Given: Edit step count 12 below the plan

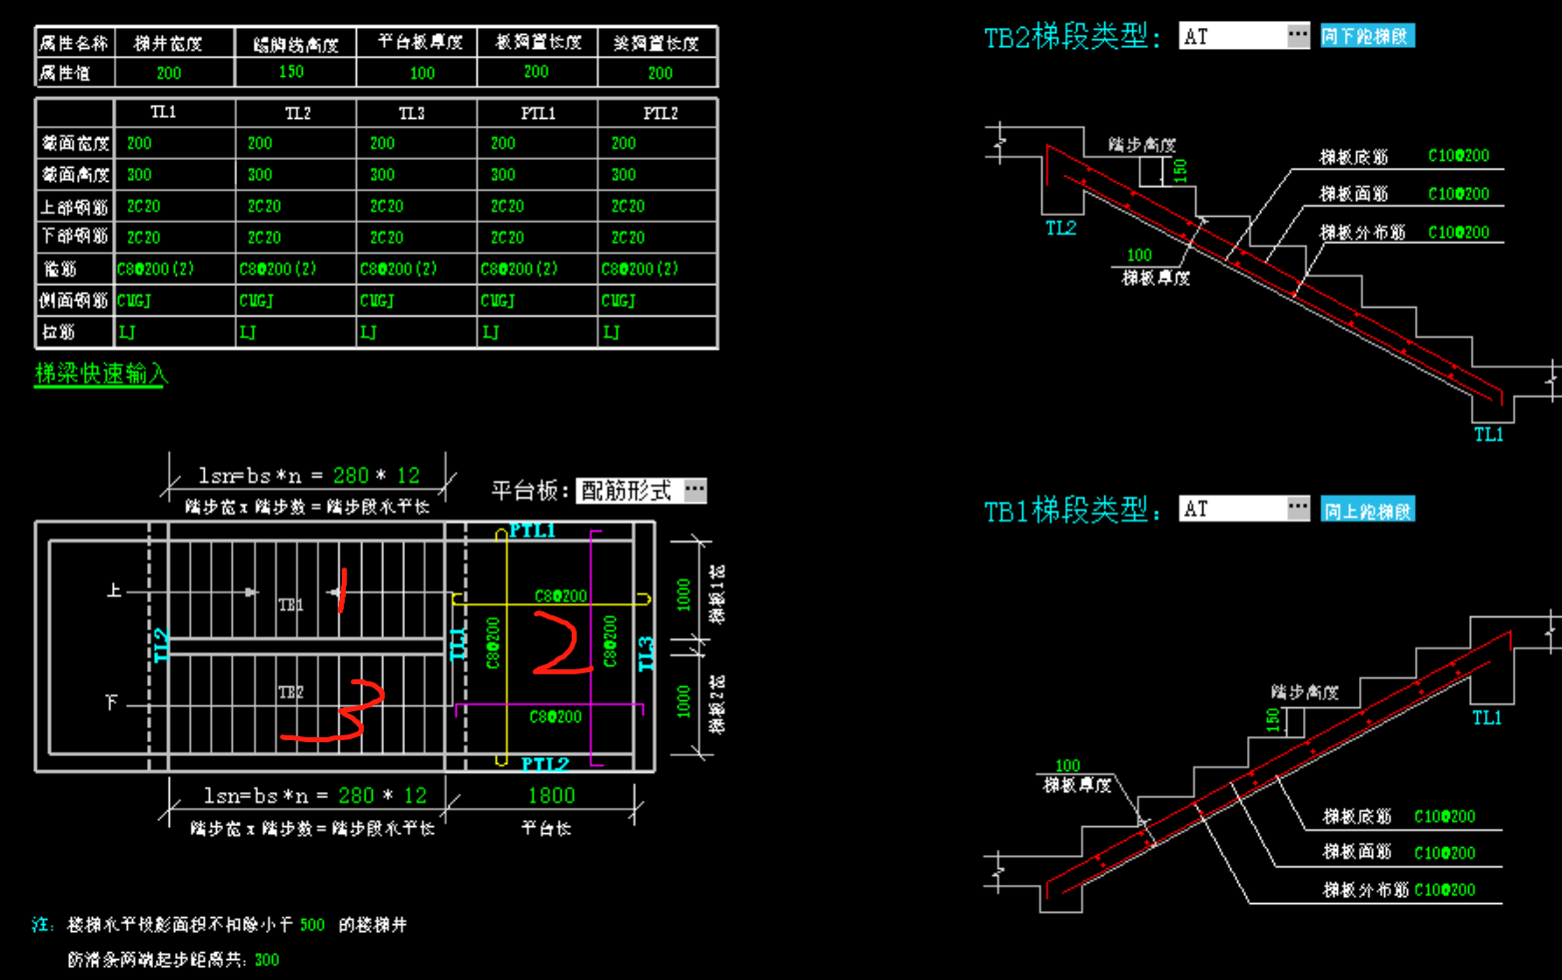Looking at the screenshot, I should click(415, 795).
